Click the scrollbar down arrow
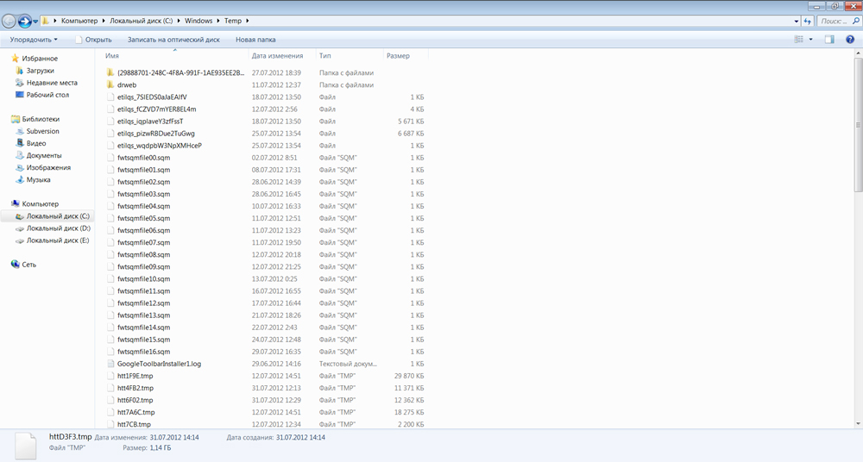Screen dimensions: 863x462 (x=858, y=423)
